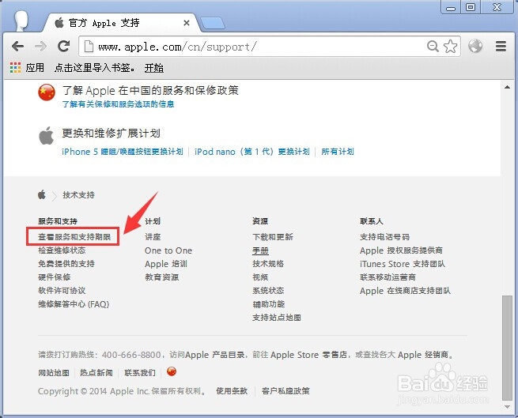
Task: Open the Apps grid icon in bookmarks bar
Action: (x=15, y=68)
